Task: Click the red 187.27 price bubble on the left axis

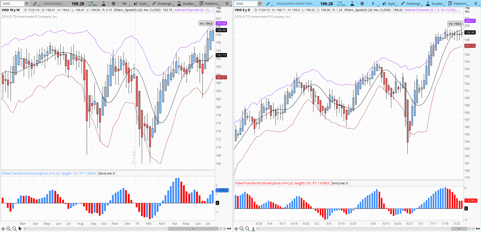Action: (x=221, y=77)
